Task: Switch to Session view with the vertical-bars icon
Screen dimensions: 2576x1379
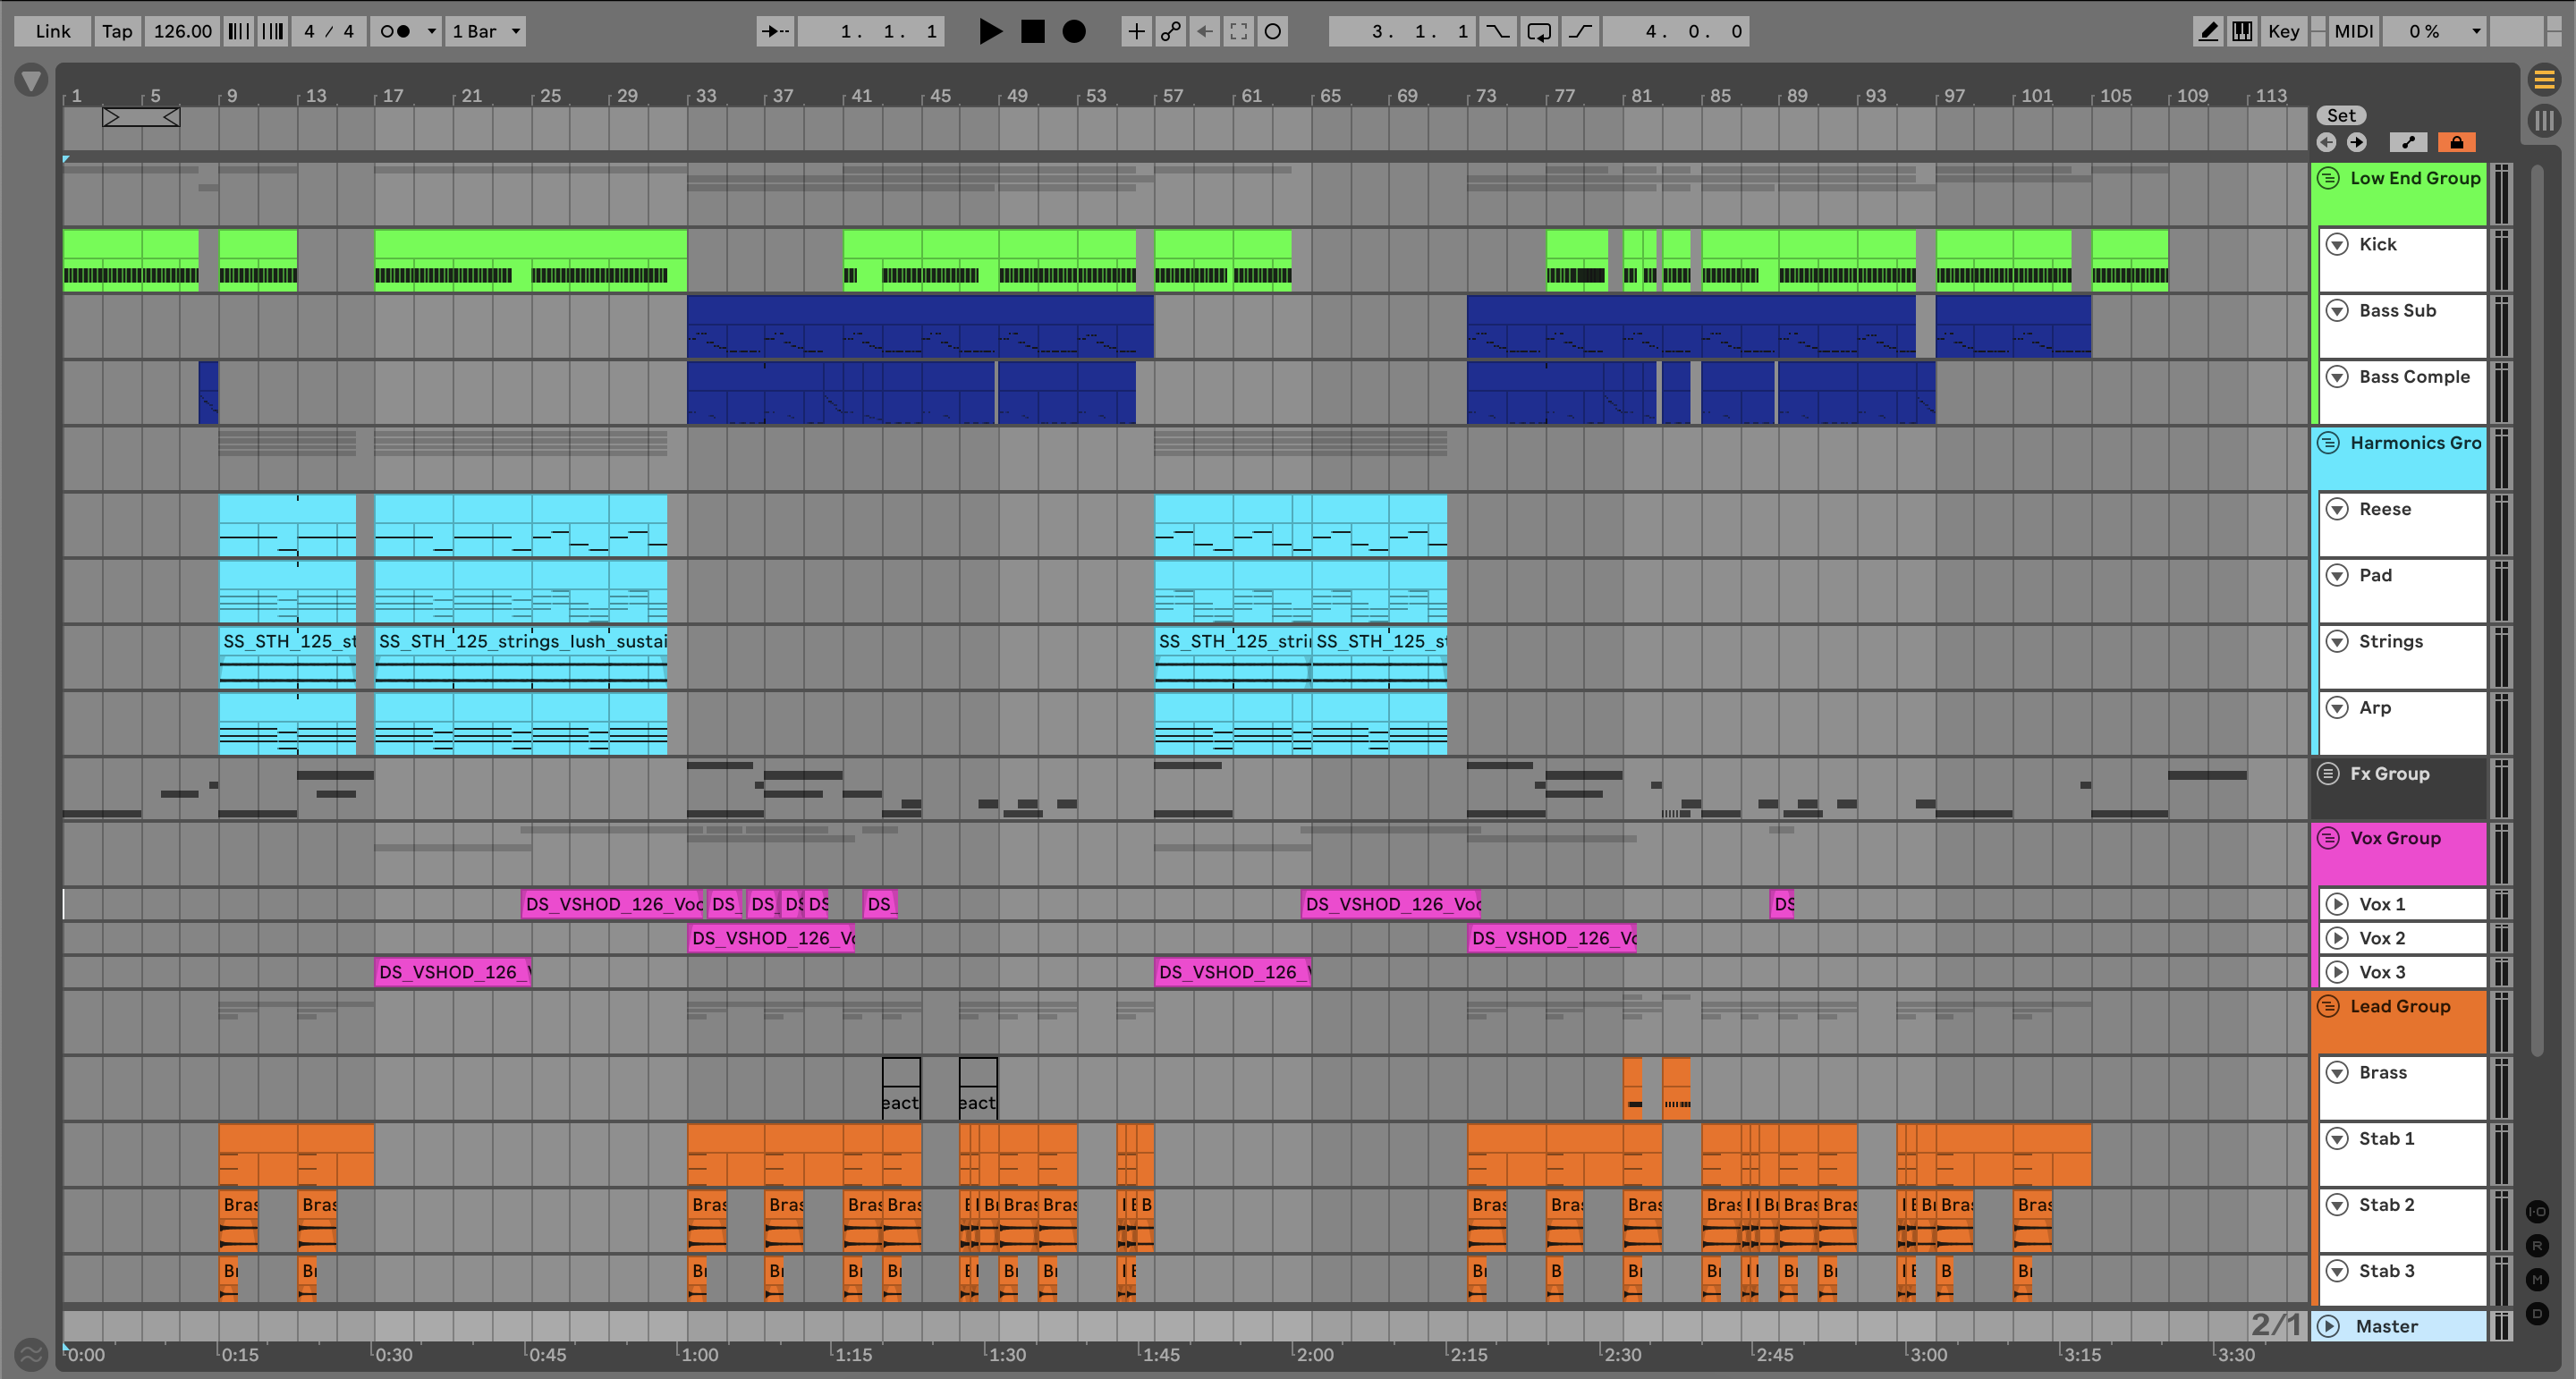Action: coord(2544,121)
